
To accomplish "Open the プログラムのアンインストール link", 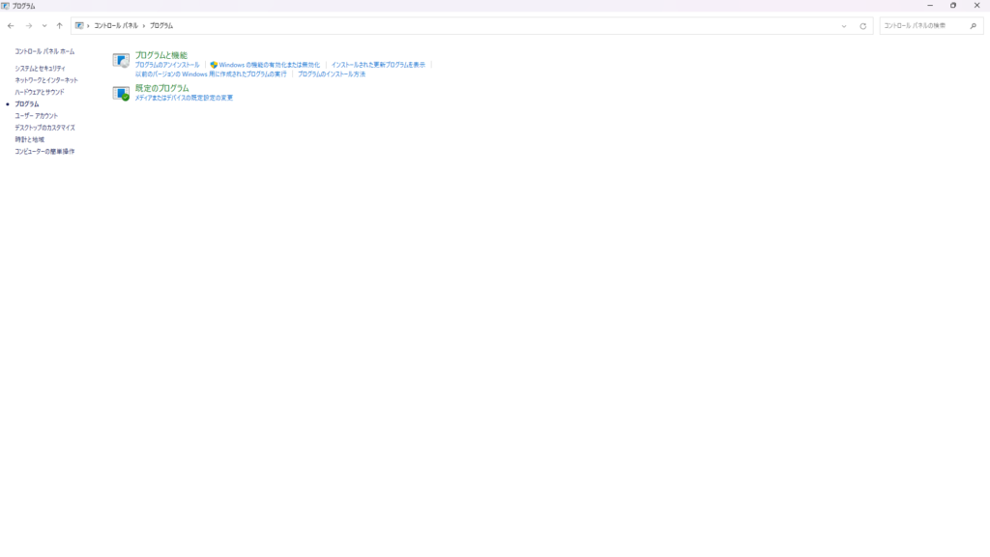I will [167, 65].
